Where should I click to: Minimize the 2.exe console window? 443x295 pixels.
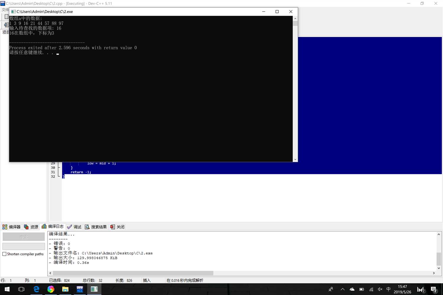[264, 12]
